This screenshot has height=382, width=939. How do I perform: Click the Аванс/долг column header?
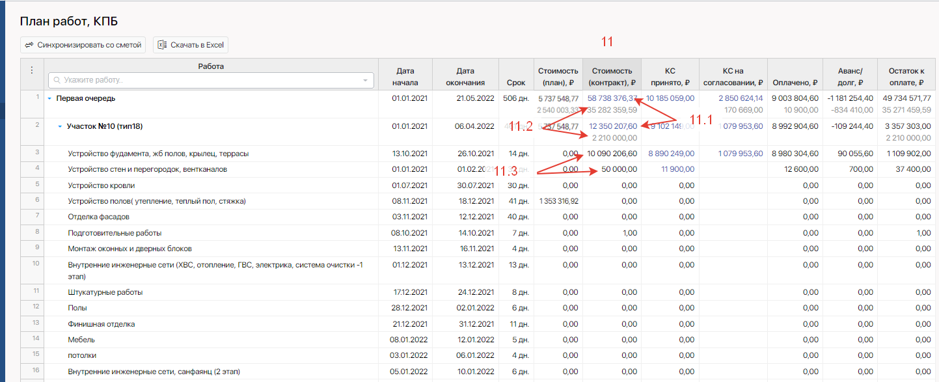[x=850, y=76]
